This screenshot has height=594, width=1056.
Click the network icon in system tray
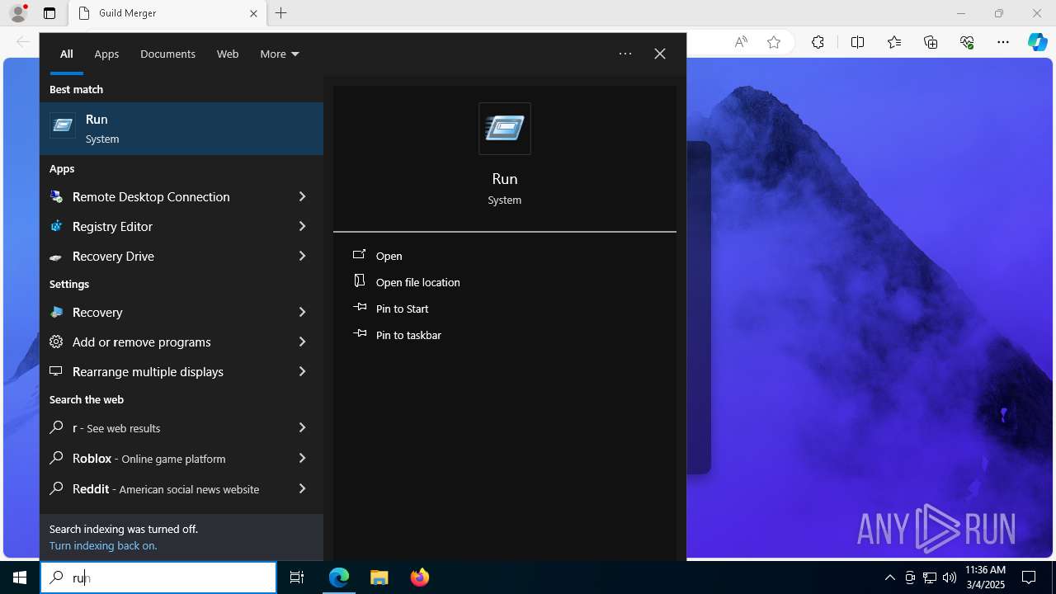pos(929,577)
